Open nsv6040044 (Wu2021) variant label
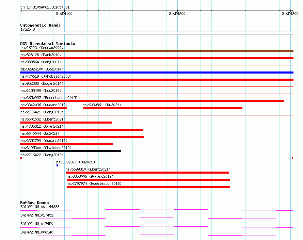 pyautogui.click(x=40, y=133)
